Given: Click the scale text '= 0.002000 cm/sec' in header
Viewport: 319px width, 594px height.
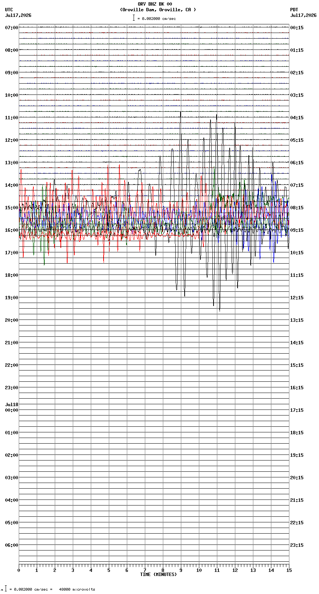Looking at the screenshot, I should point(156,19).
